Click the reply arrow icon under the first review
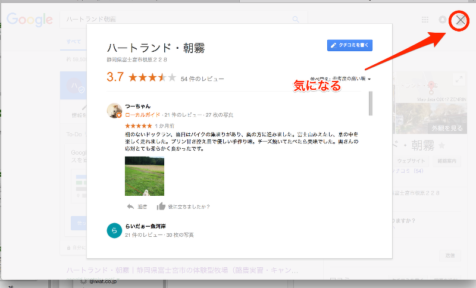 [130, 206]
